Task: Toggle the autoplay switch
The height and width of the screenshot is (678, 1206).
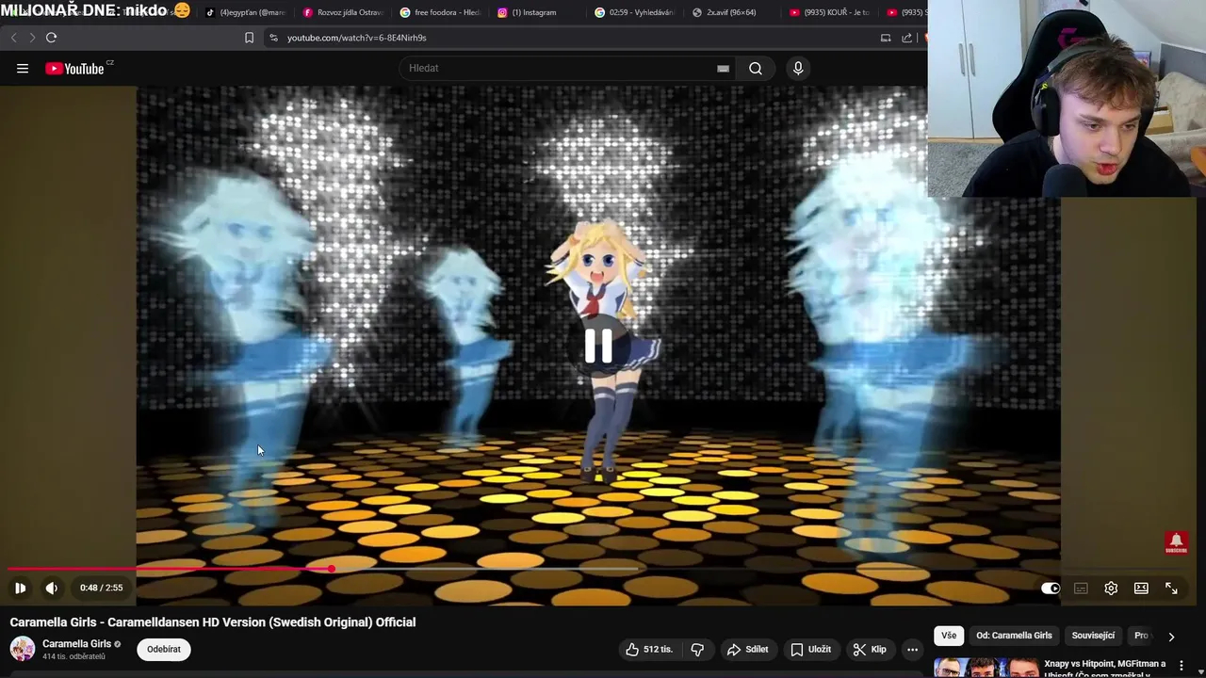Action: 1050,588
